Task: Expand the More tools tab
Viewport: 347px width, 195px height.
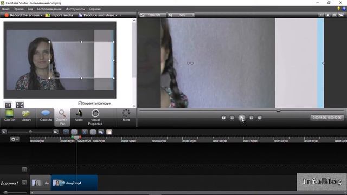Action: 126,115
